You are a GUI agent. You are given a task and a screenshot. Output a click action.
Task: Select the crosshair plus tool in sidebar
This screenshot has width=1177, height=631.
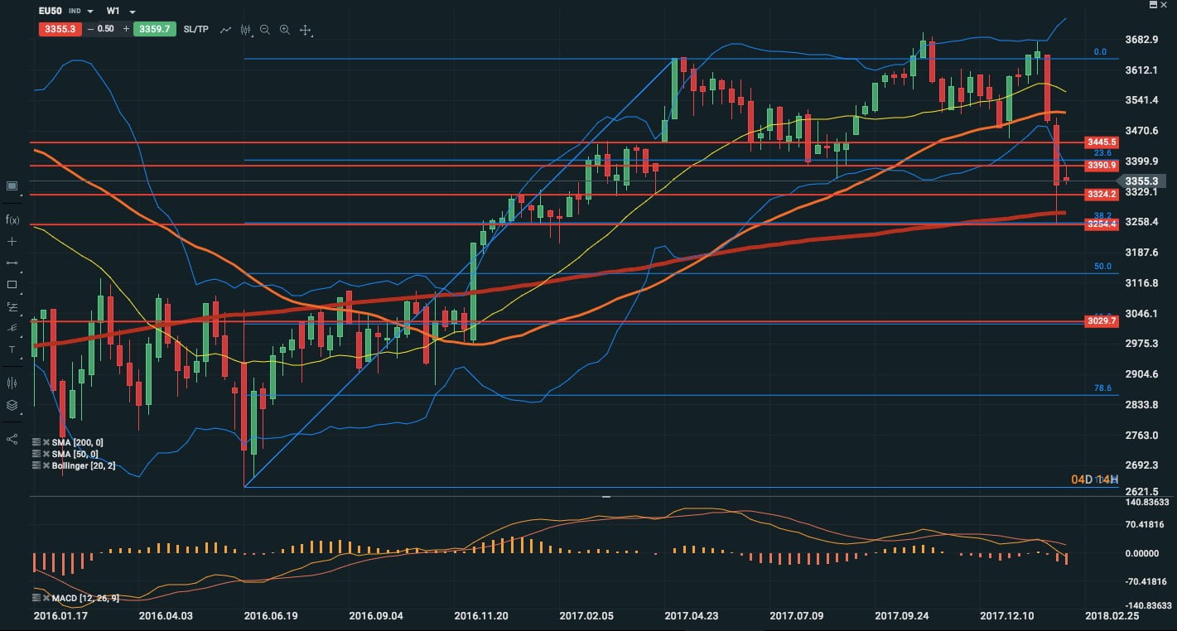[x=12, y=242]
